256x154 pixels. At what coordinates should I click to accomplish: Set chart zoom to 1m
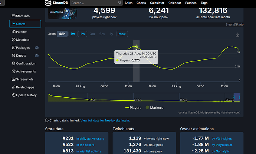[82, 34]
